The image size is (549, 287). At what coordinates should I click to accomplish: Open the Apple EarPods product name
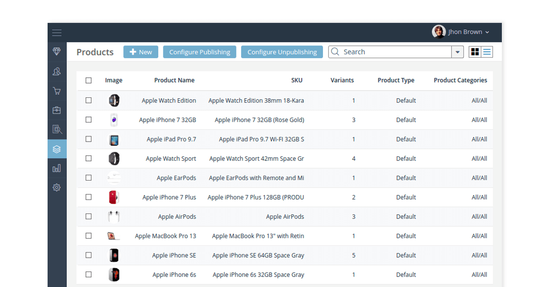coord(177,178)
